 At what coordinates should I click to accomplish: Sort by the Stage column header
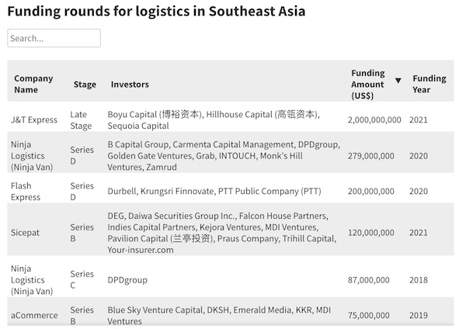[x=85, y=85]
